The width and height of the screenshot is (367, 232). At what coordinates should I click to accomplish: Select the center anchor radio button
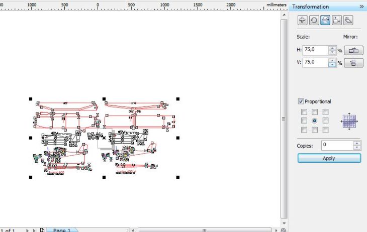click(x=315, y=121)
